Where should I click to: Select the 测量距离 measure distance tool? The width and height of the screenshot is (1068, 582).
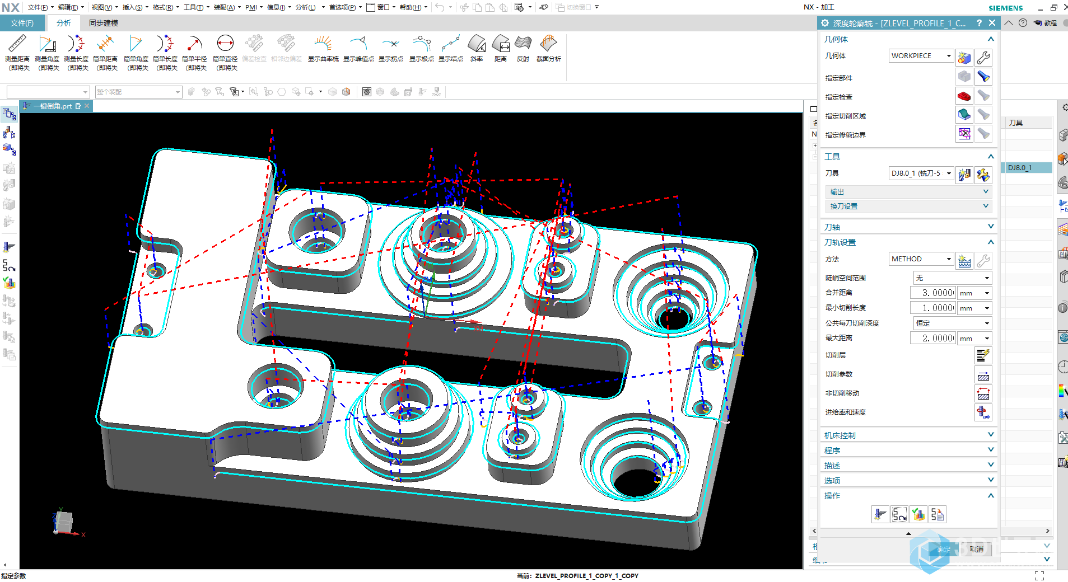[x=17, y=52]
